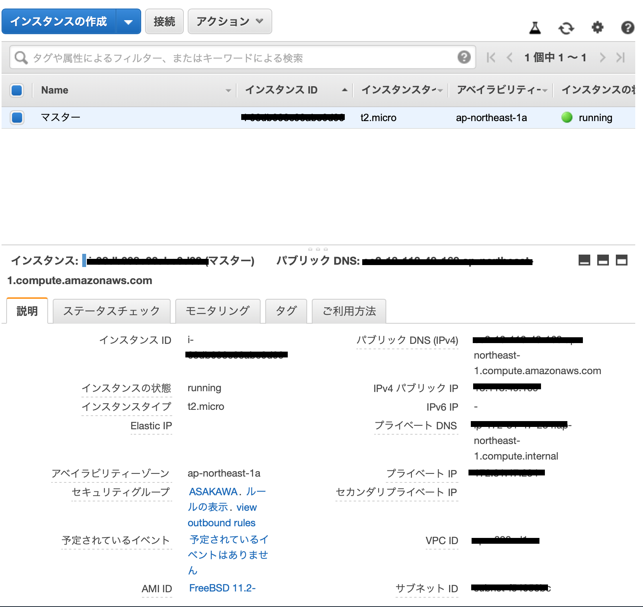The width and height of the screenshot is (643, 607).
Task: Click the 予定されているイベント label
Action: [116, 540]
